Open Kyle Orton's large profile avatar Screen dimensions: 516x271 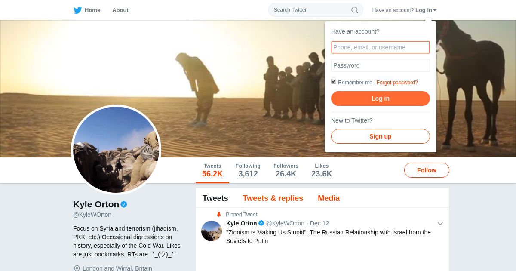(116, 150)
